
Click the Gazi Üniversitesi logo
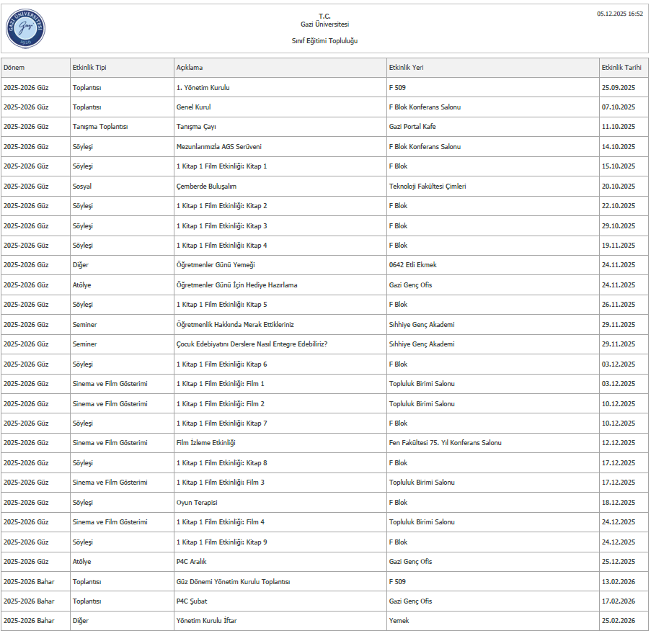(x=26, y=28)
